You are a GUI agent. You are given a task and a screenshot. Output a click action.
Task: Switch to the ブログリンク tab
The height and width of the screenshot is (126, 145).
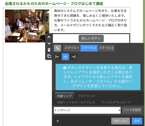87,96
